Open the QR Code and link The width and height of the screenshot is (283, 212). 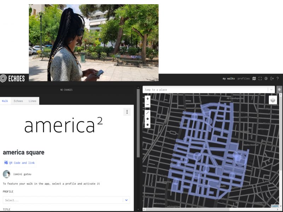(20, 163)
